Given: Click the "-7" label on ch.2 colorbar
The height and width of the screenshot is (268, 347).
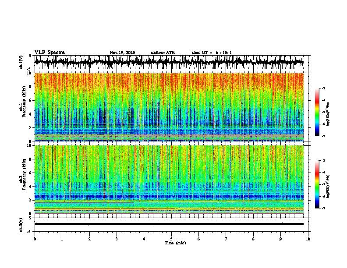Looking at the screenshot, I should 323,208.
